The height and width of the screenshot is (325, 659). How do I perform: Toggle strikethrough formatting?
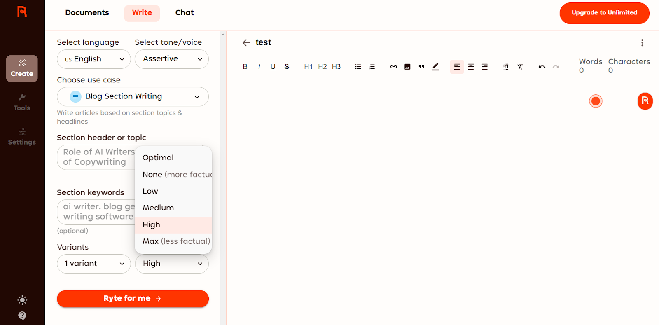(287, 67)
